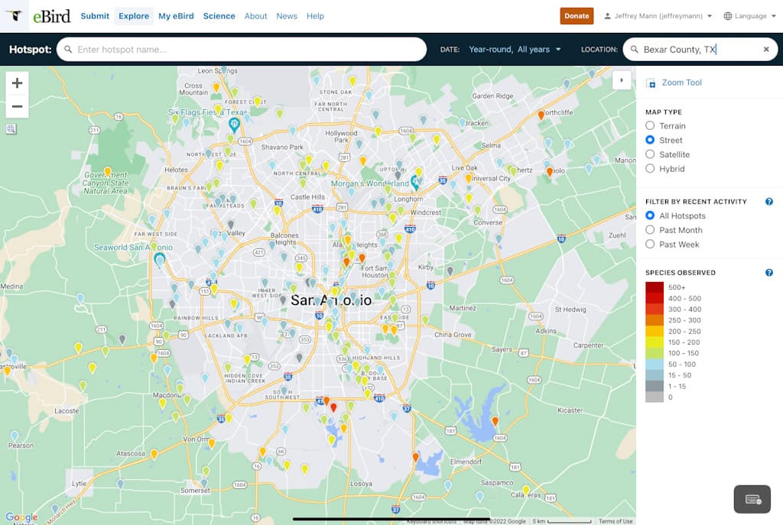Click the yellow pin at Government Canyon

pos(107,172)
